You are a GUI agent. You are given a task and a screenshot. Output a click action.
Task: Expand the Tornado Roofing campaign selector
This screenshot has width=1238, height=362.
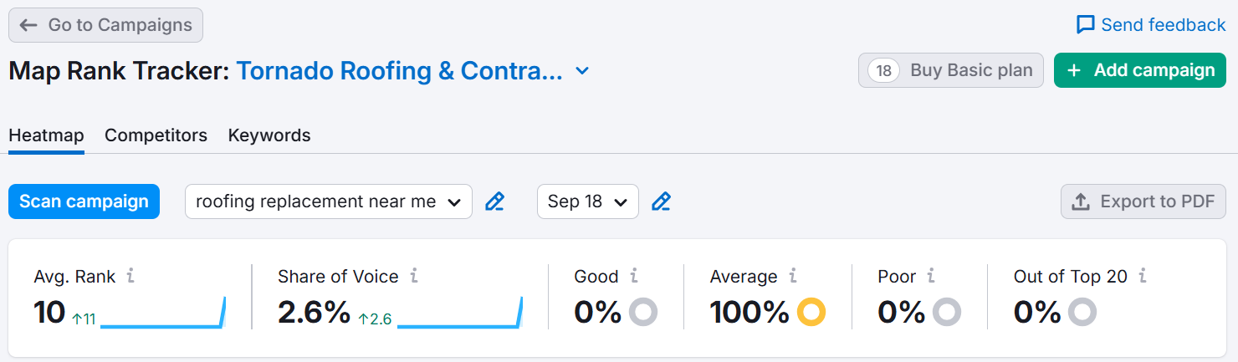click(x=583, y=71)
